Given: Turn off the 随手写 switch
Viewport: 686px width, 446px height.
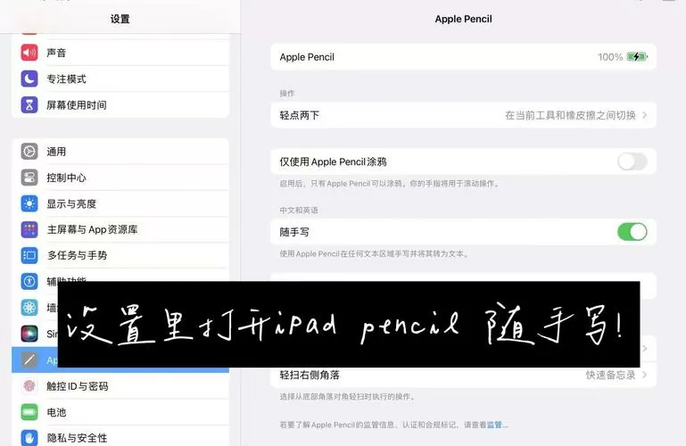Looking at the screenshot, I should (632, 232).
